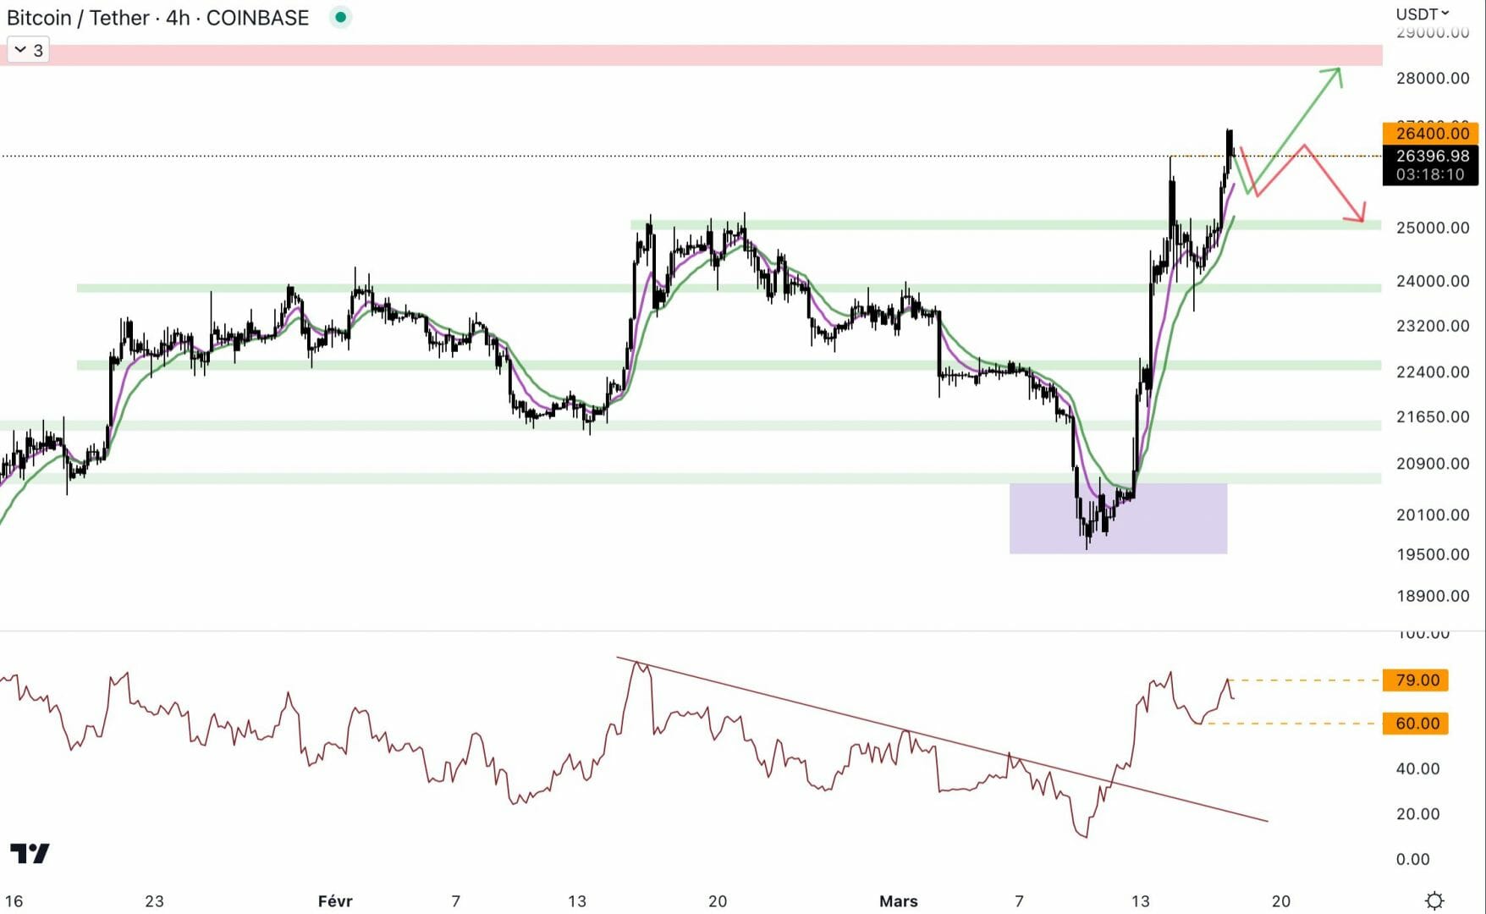Expand the collapsed indicators legend showing 3
Screen dimensions: 1486x914
click(28, 51)
